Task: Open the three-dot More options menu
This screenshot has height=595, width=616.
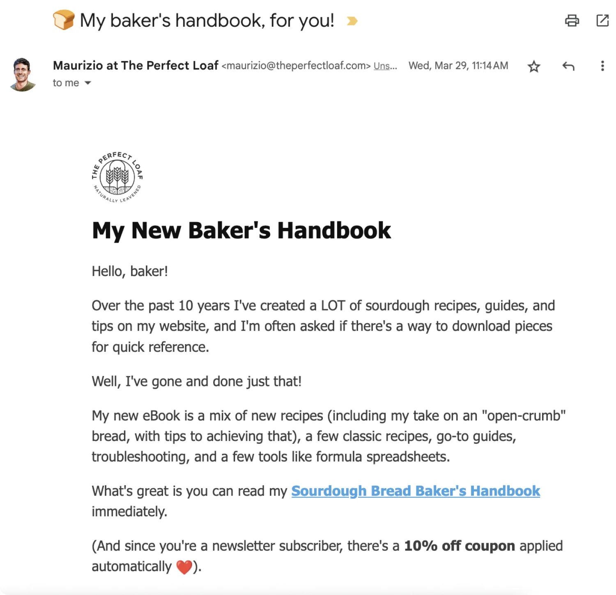Action: 602,66
